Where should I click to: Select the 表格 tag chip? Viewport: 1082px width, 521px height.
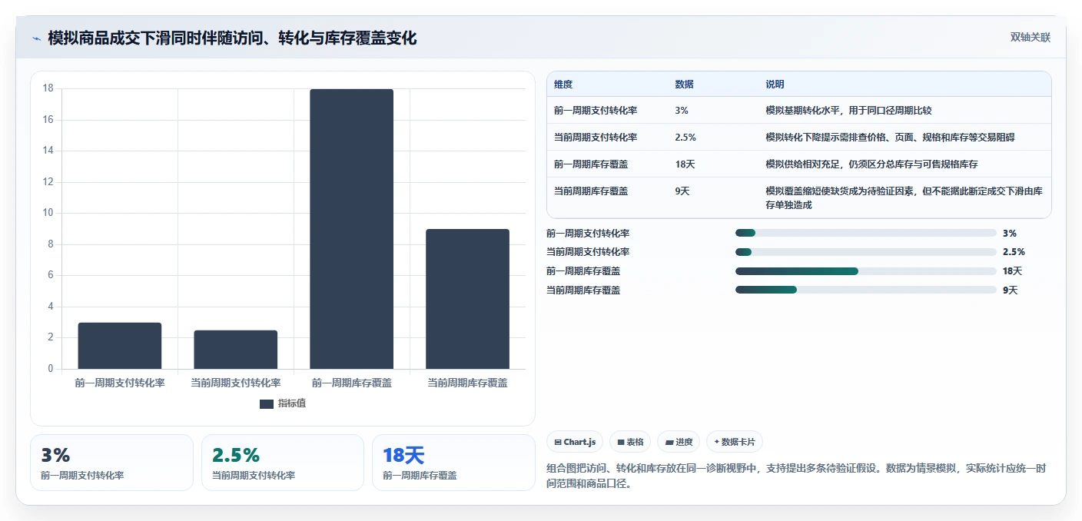click(x=630, y=442)
